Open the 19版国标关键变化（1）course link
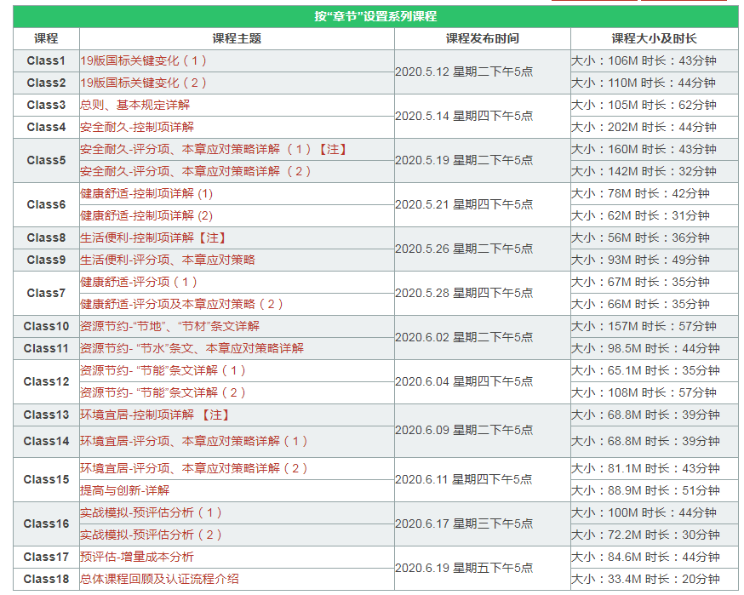The width and height of the screenshot is (744, 595). [143, 60]
